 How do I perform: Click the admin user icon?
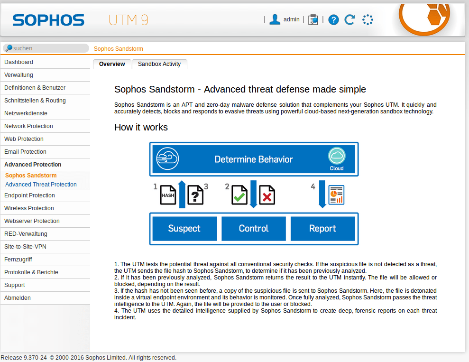coord(275,19)
